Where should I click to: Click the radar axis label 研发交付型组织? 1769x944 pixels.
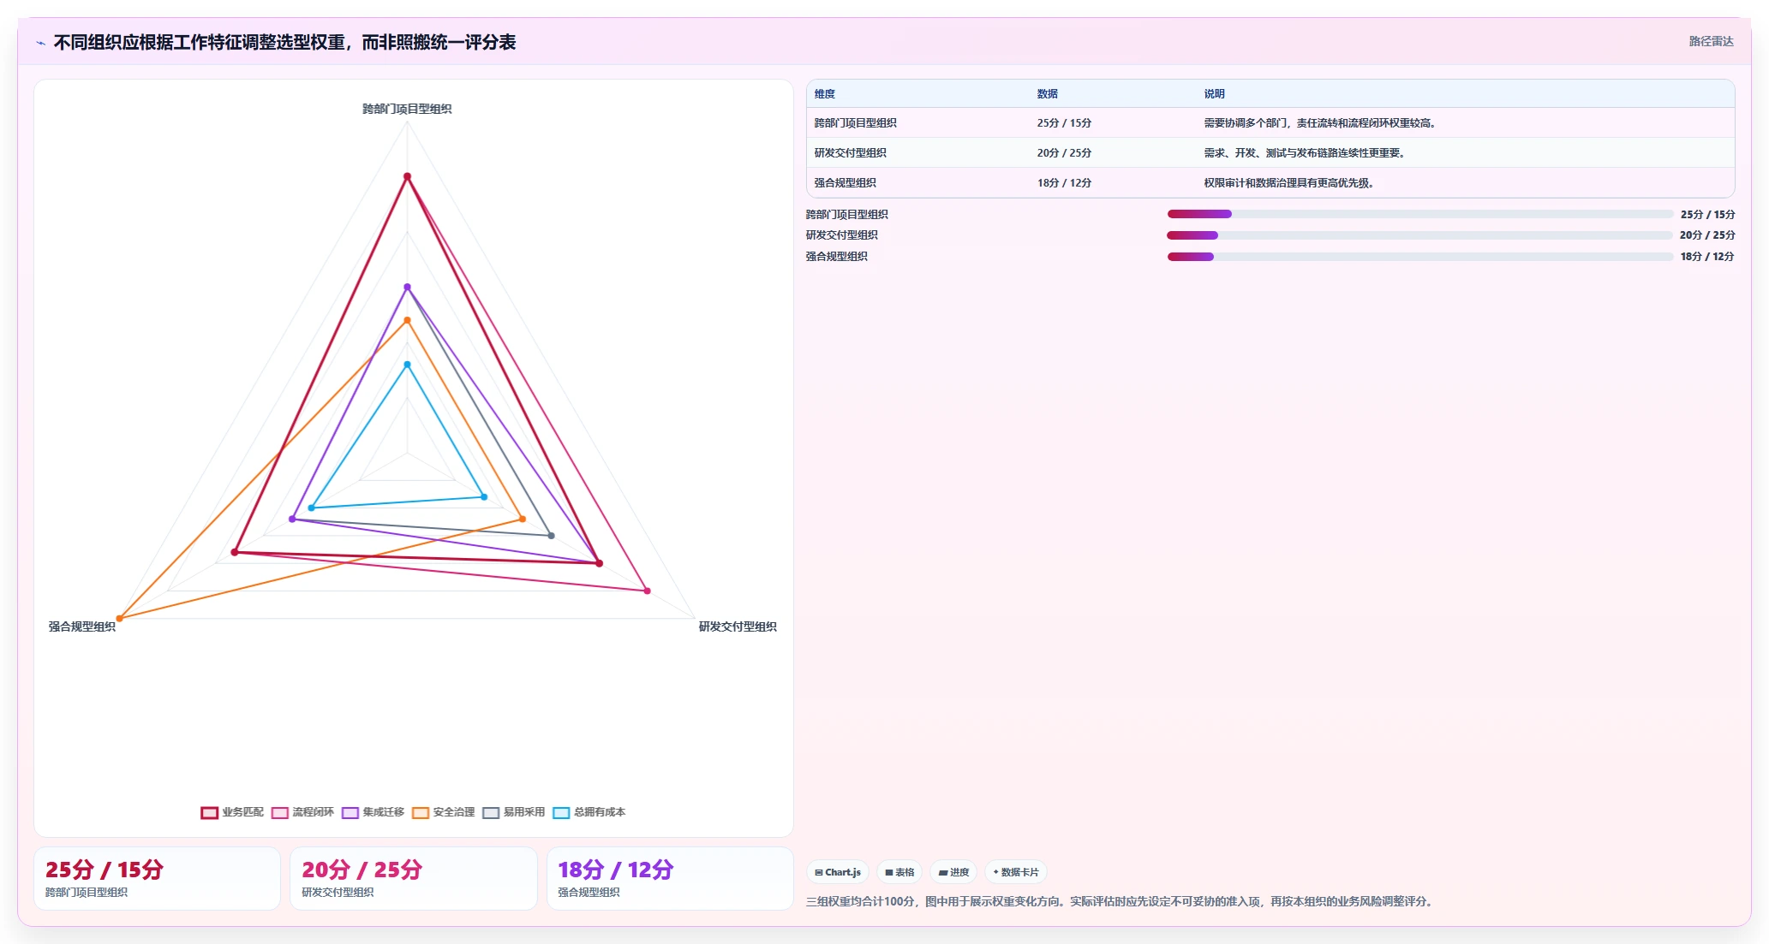point(738,626)
